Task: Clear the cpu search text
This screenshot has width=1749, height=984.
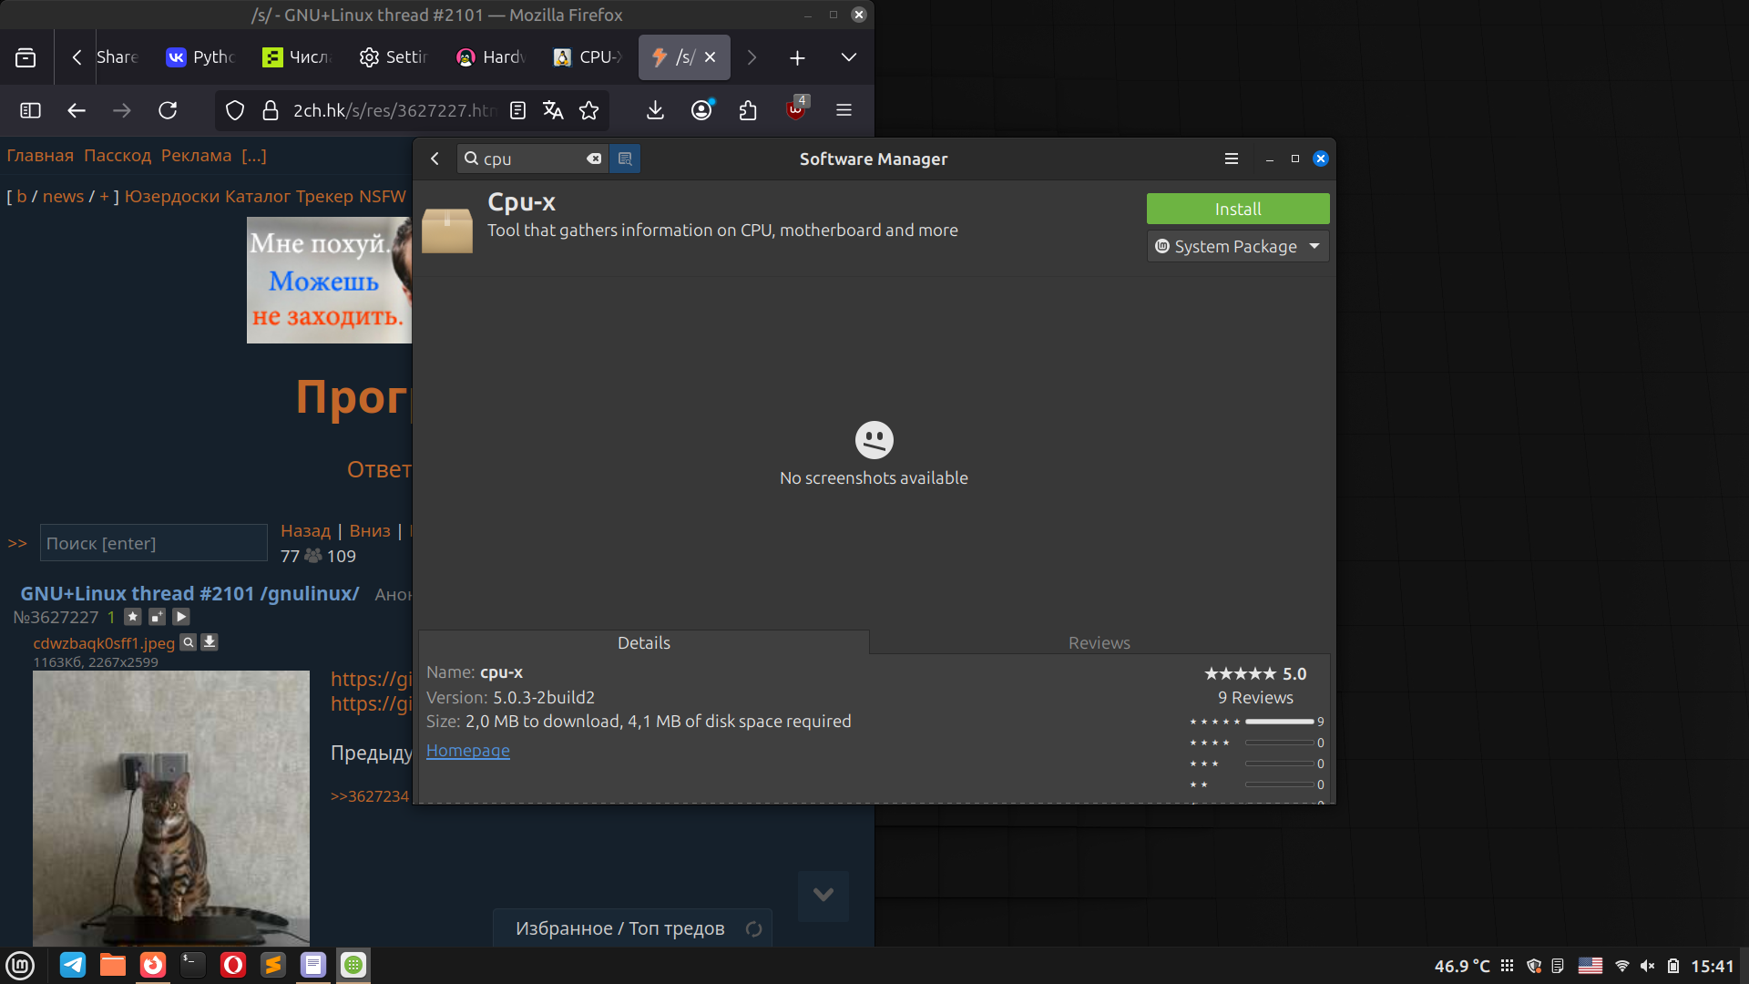Action: (x=594, y=159)
